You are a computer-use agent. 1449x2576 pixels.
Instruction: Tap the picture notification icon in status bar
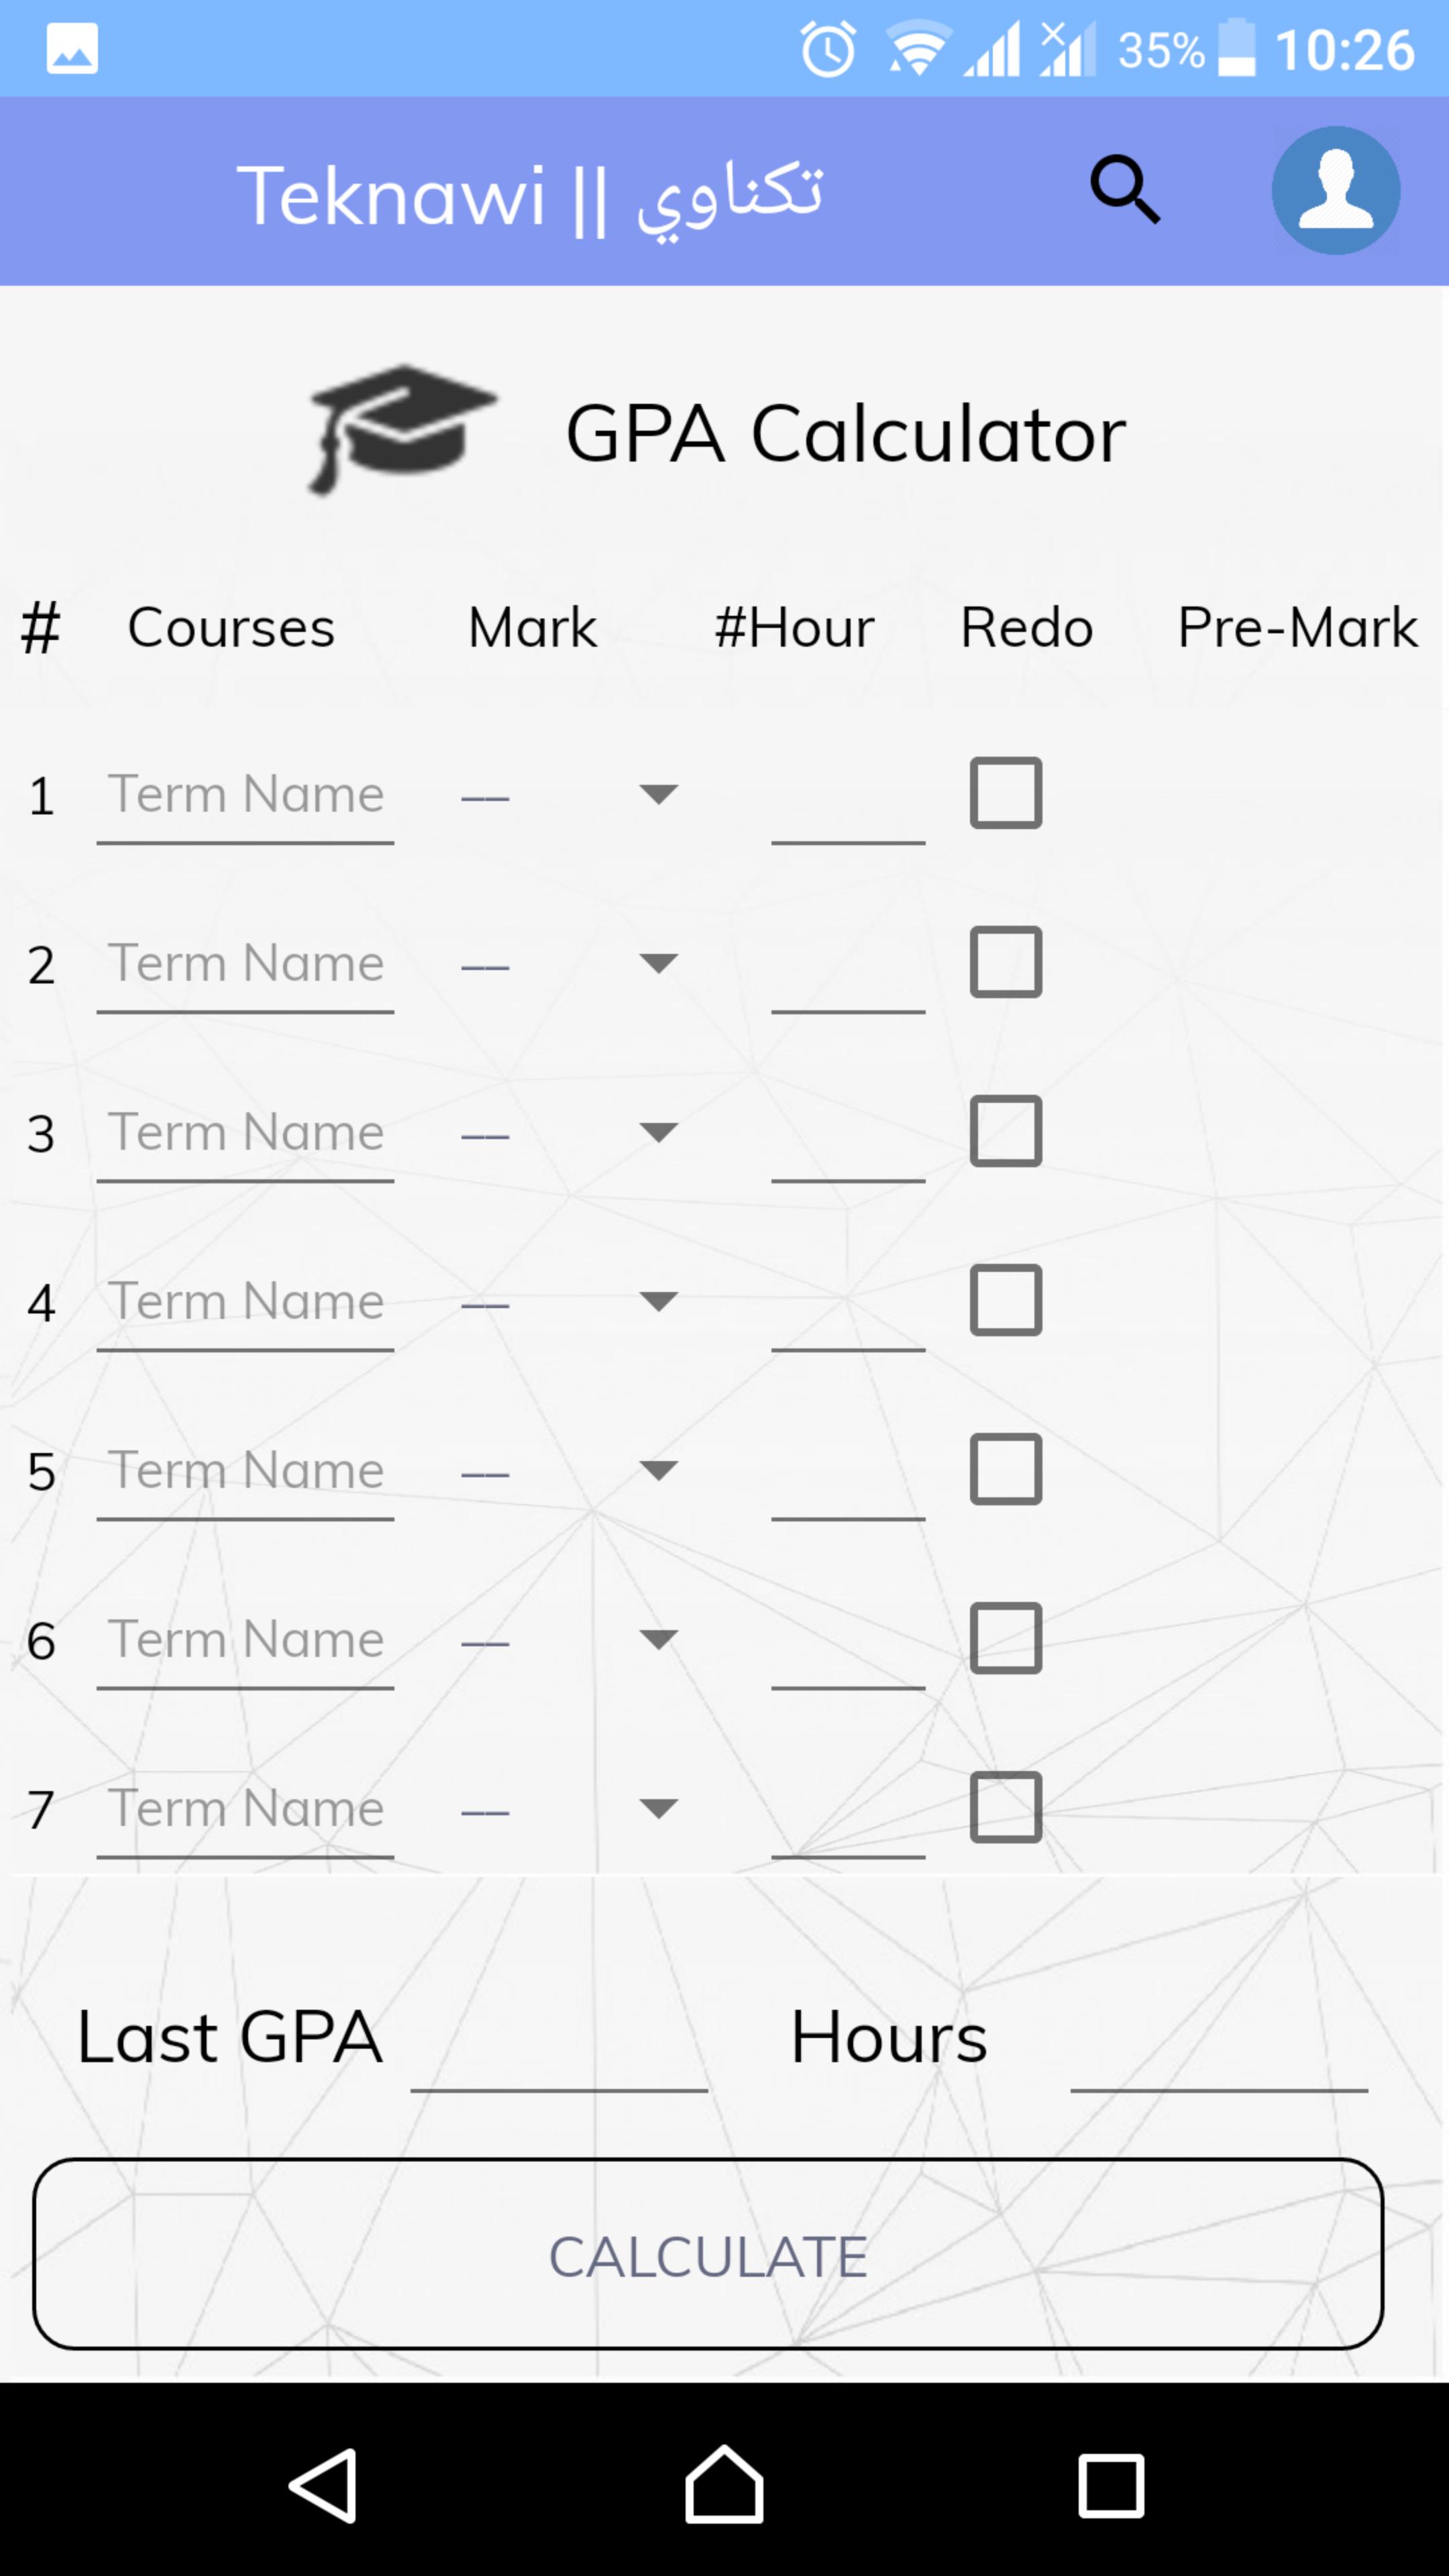pyautogui.click(x=72, y=49)
